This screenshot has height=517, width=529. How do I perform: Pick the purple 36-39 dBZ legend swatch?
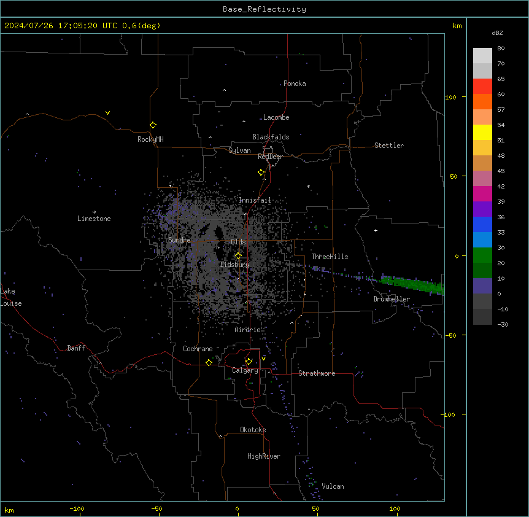(x=482, y=209)
